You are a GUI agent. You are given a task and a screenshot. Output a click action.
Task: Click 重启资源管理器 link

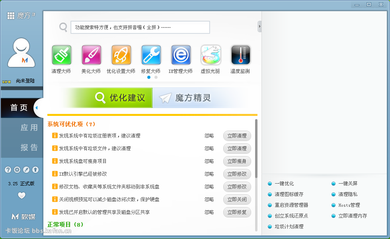click(x=291, y=205)
